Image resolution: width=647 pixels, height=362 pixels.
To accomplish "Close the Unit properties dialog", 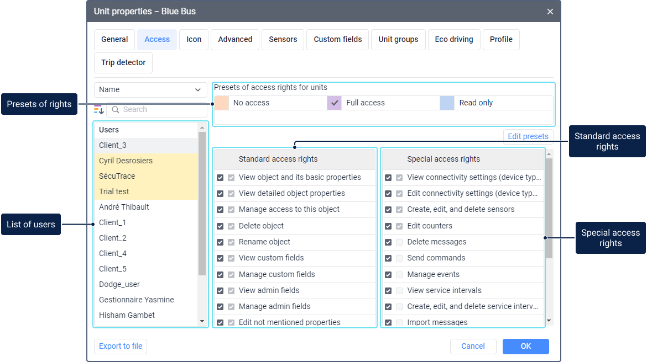I will tap(550, 12).
